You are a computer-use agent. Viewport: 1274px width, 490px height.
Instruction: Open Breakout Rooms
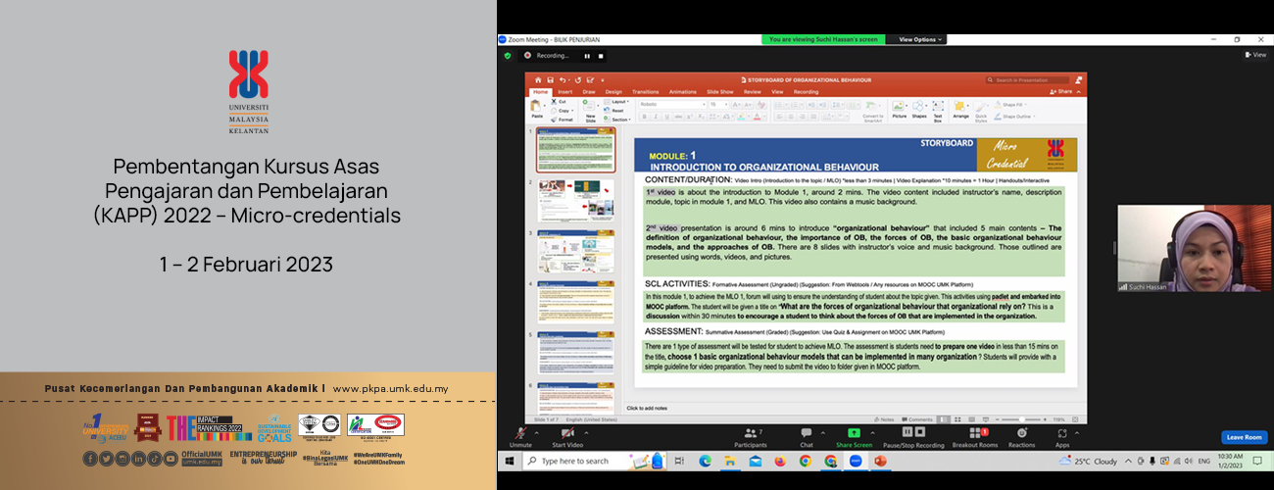977,434
